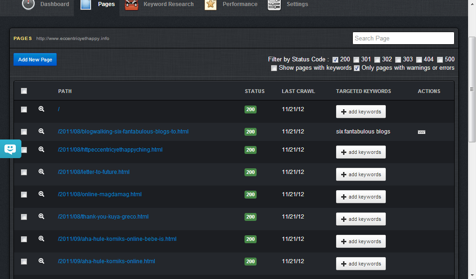
Task: Click the action icon for six fantabulous blogs
Action: point(422,132)
